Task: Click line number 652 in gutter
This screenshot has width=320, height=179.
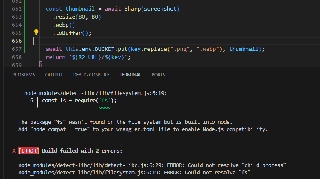Action: point(16,9)
